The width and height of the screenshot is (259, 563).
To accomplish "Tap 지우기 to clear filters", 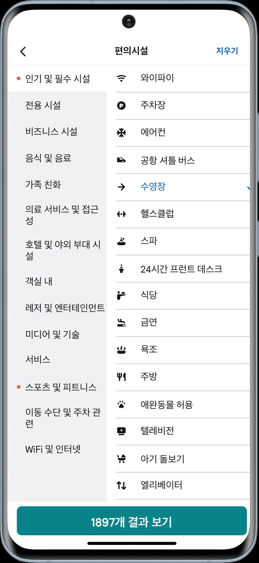I will coord(227,51).
